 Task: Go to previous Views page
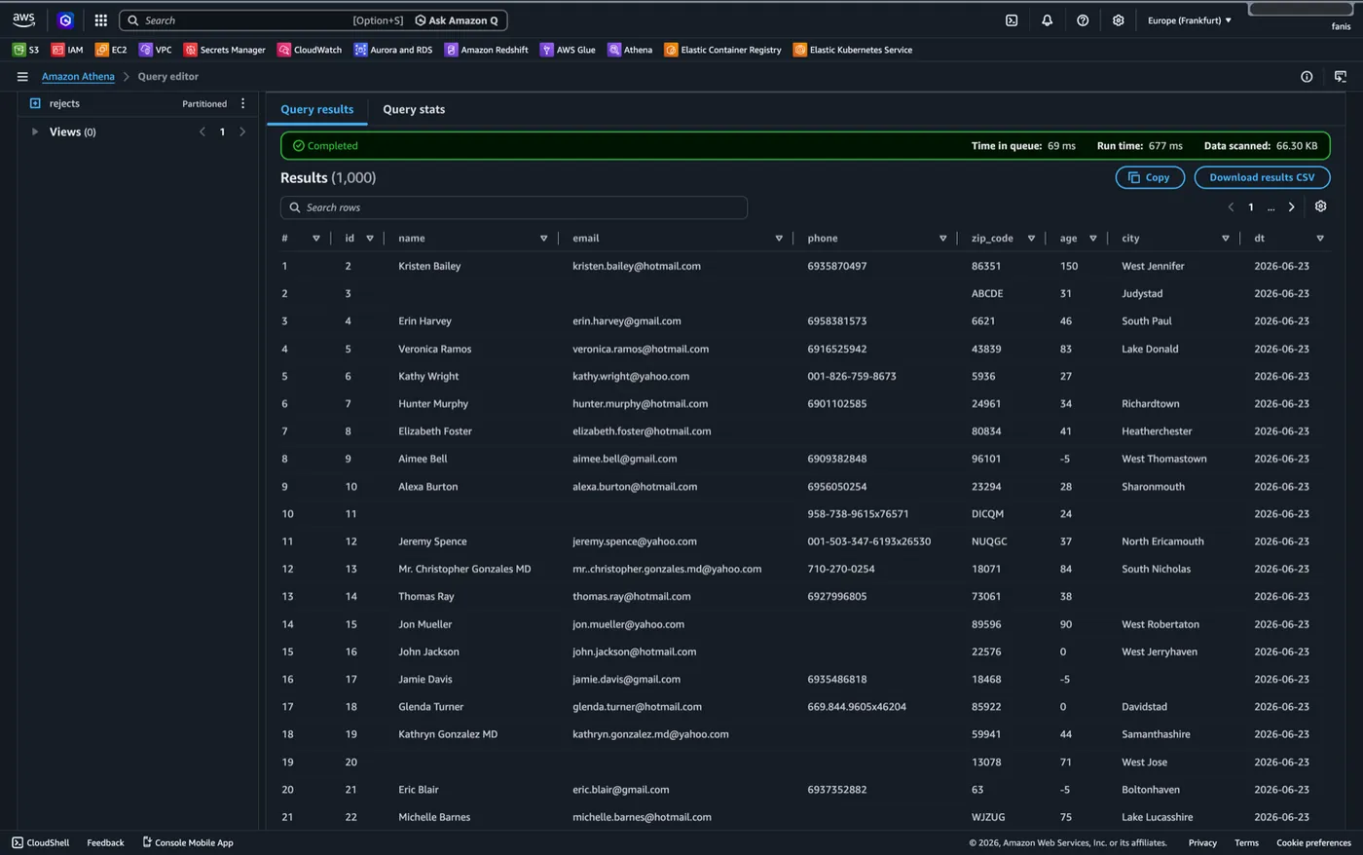[203, 131]
